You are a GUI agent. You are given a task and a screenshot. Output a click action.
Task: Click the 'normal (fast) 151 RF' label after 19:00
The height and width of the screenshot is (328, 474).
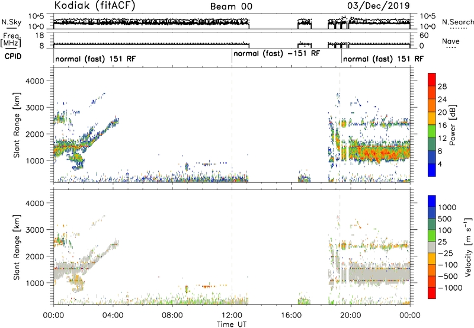click(x=383, y=59)
